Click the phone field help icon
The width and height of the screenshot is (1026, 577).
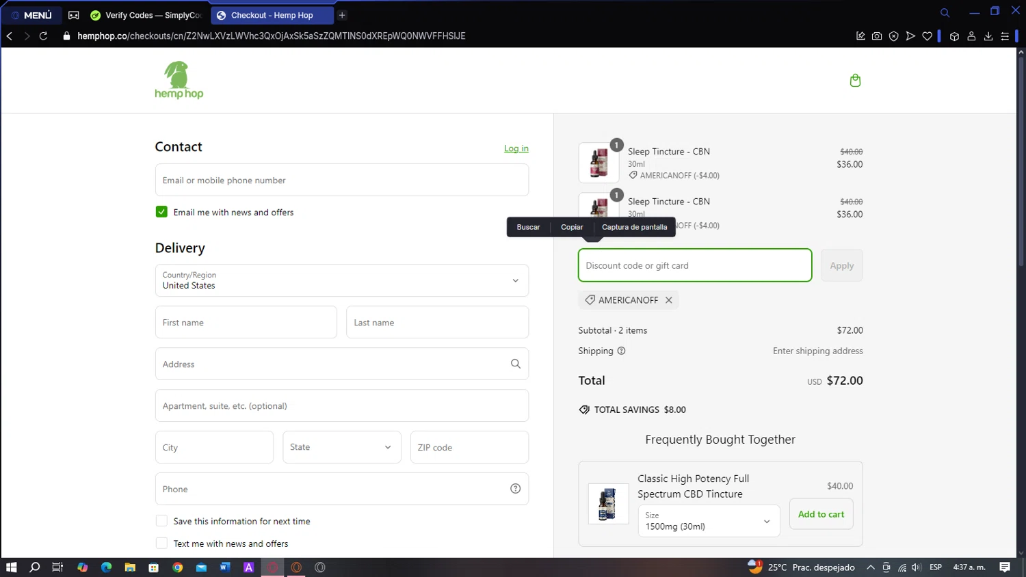point(516,489)
